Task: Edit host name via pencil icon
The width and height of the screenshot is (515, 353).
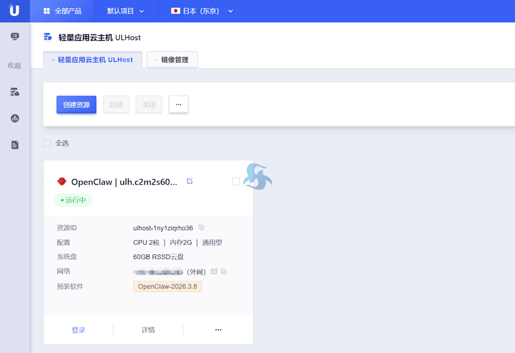Action: tap(190, 181)
